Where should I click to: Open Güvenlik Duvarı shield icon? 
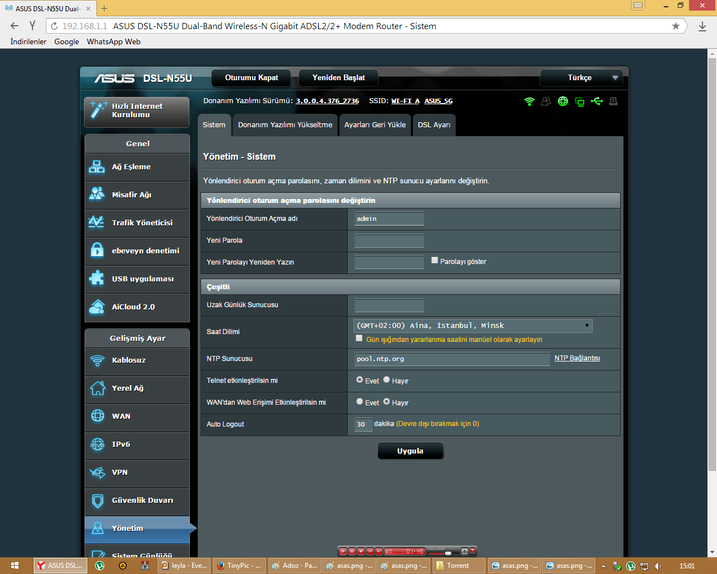[97, 501]
